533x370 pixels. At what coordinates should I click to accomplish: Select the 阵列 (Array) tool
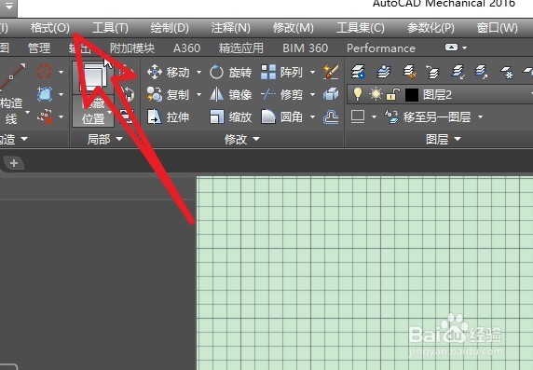[281, 72]
